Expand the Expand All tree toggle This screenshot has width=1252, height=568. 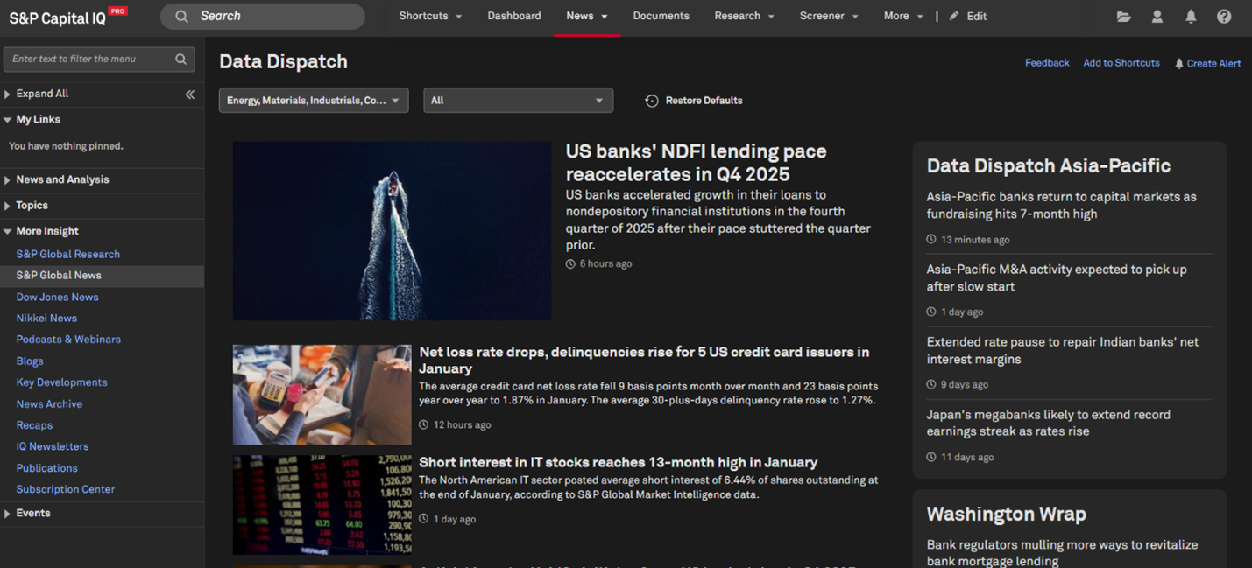(7, 94)
